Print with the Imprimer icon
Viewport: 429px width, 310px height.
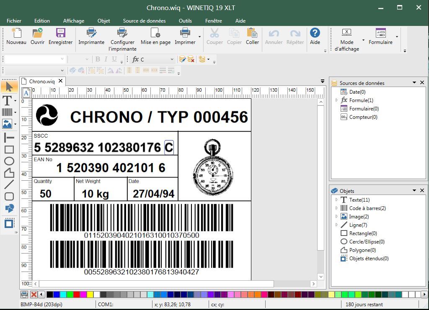pos(185,33)
